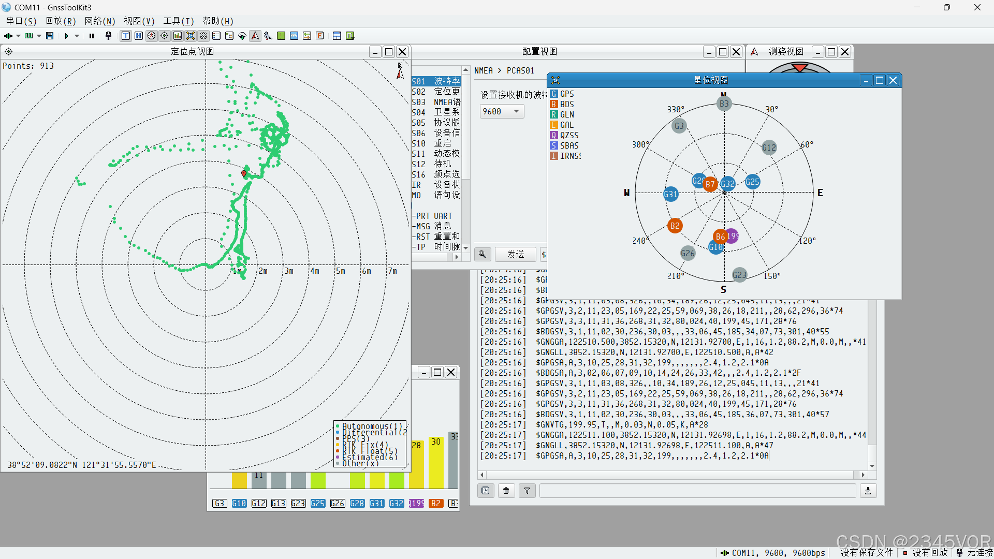Click the QZSS legend entry in the constellation view
The image size is (994, 559).
coord(564,135)
